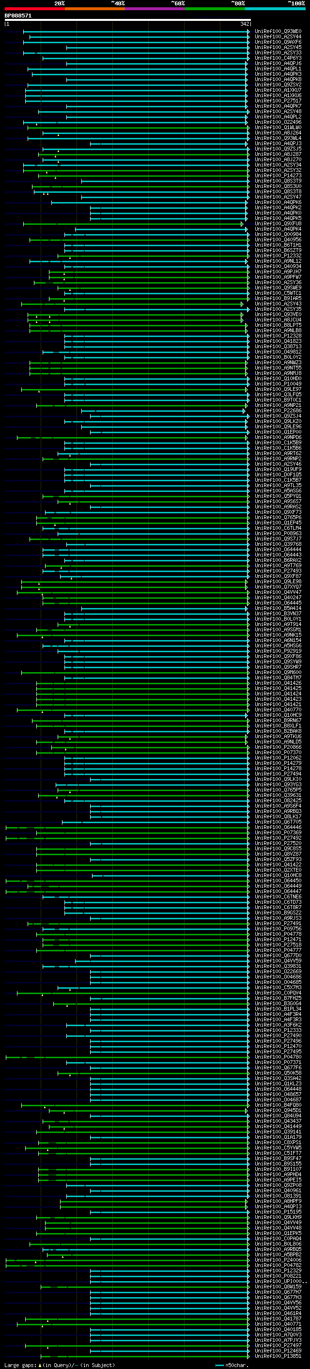The height and width of the screenshot is (1369, 310).
Task: Select UniRef100_B9RN67 entry
Action: 278,721
